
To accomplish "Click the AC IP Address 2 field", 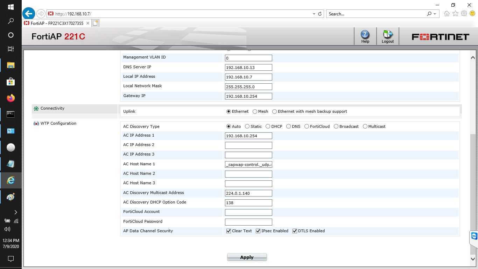I will point(248,145).
